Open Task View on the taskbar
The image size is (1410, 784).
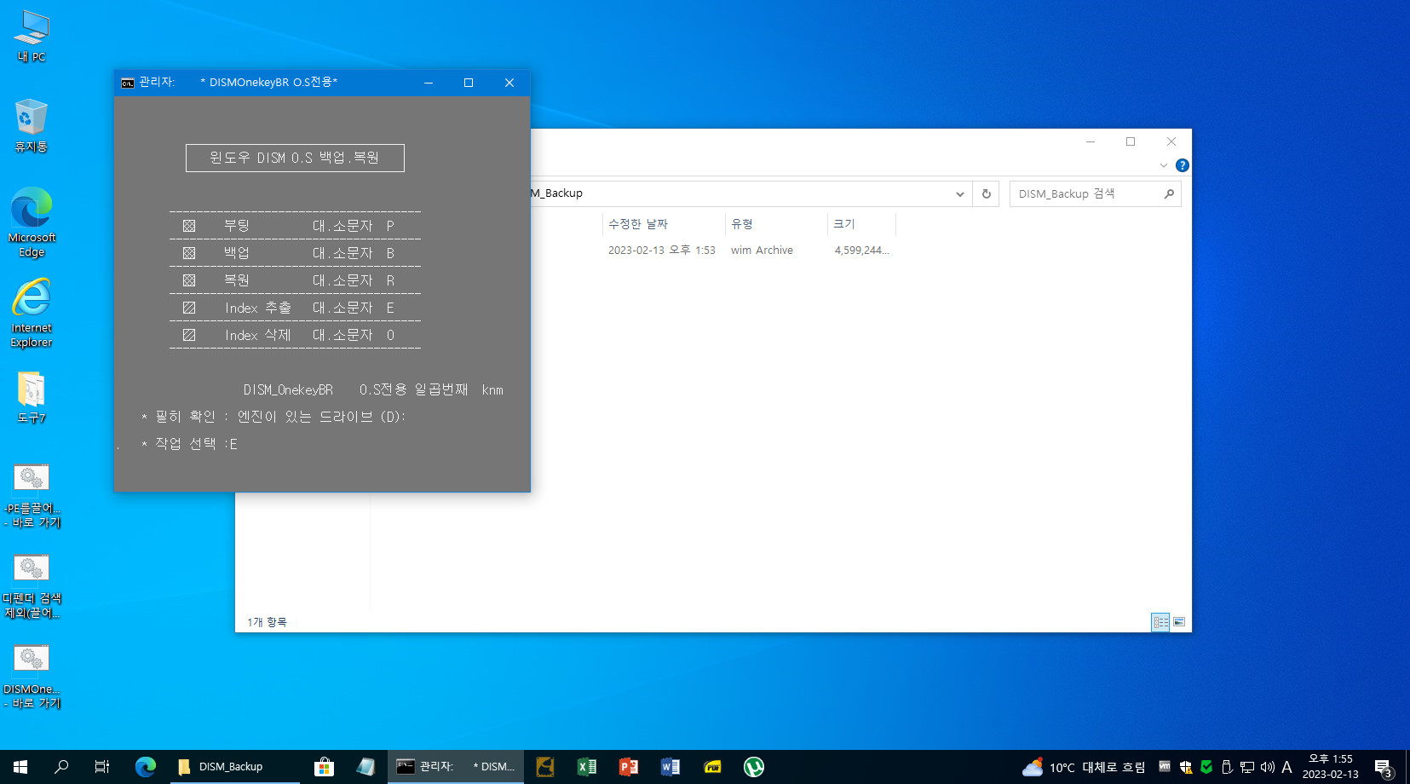(102, 767)
